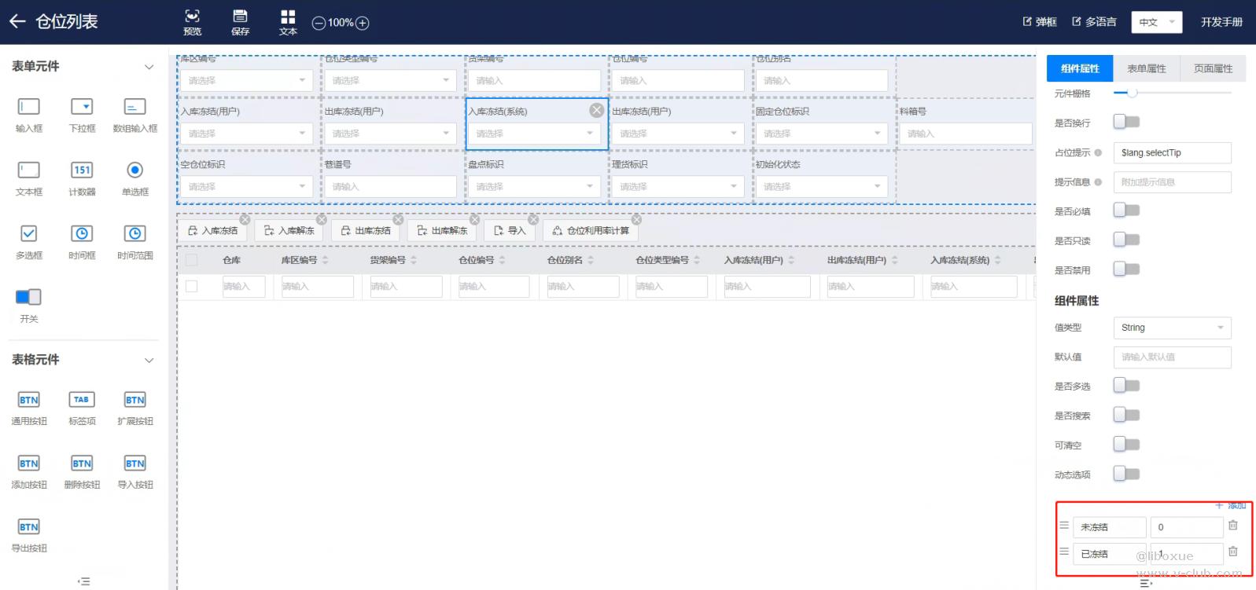Click the 预览 preview icon

coord(193,17)
